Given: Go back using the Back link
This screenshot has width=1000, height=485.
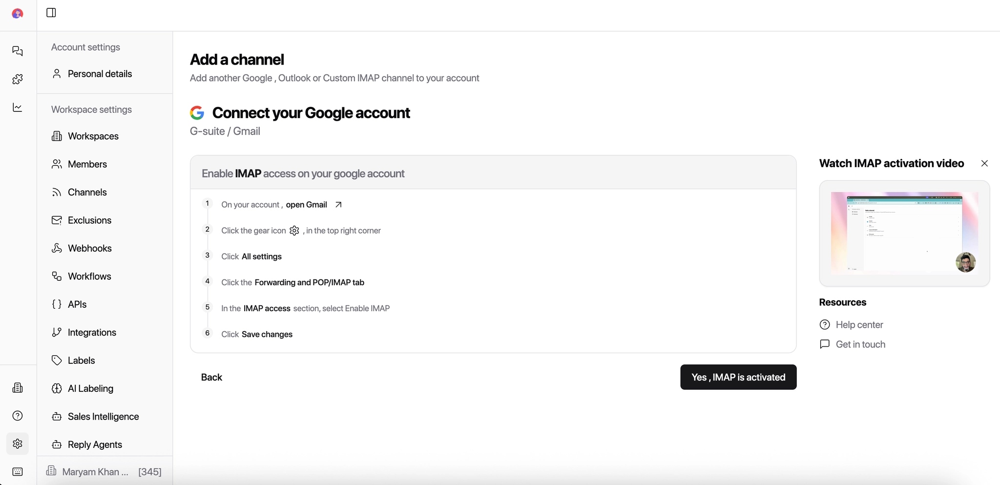Looking at the screenshot, I should (211, 377).
